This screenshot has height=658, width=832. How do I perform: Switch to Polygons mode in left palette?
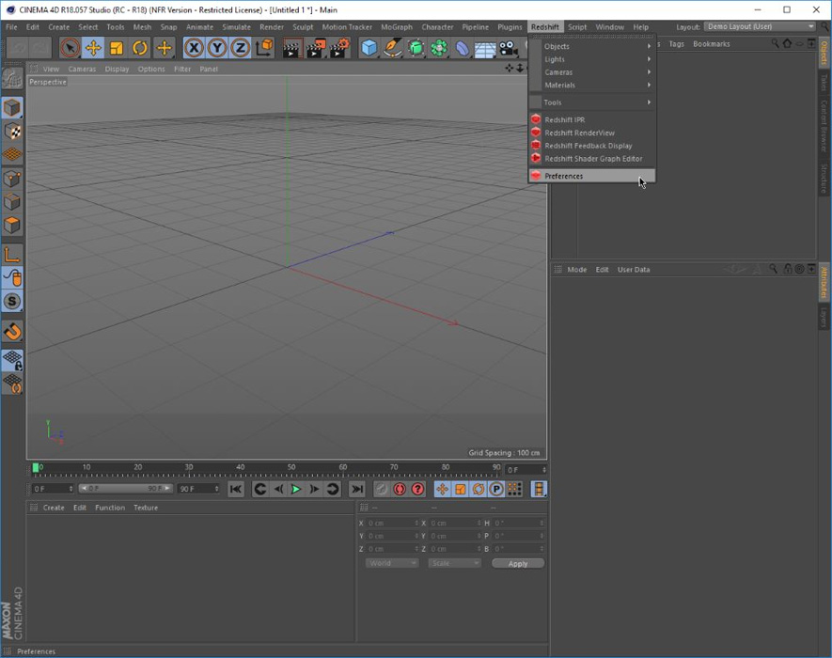(x=12, y=226)
